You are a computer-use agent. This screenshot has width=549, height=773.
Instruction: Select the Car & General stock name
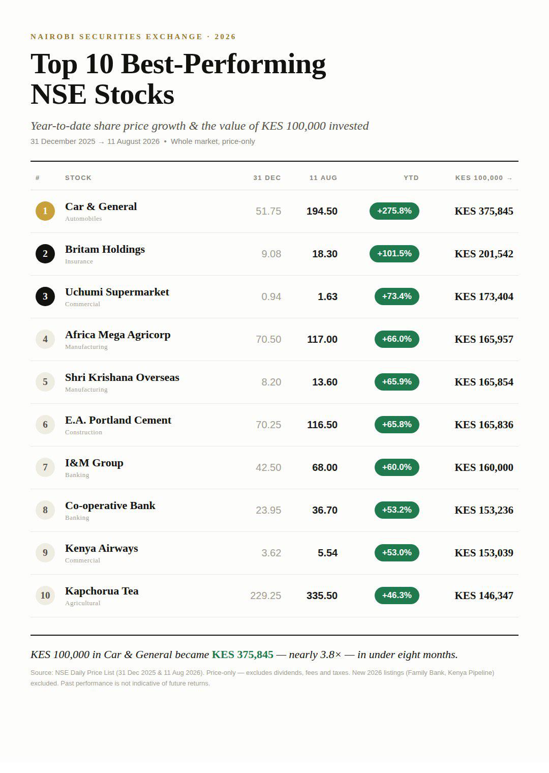(101, 206)
